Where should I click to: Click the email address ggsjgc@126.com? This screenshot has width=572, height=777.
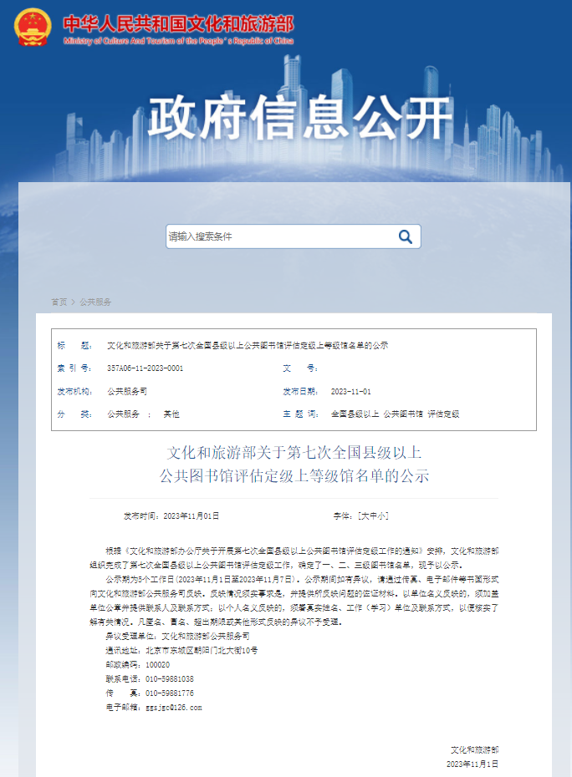[174, 708]
